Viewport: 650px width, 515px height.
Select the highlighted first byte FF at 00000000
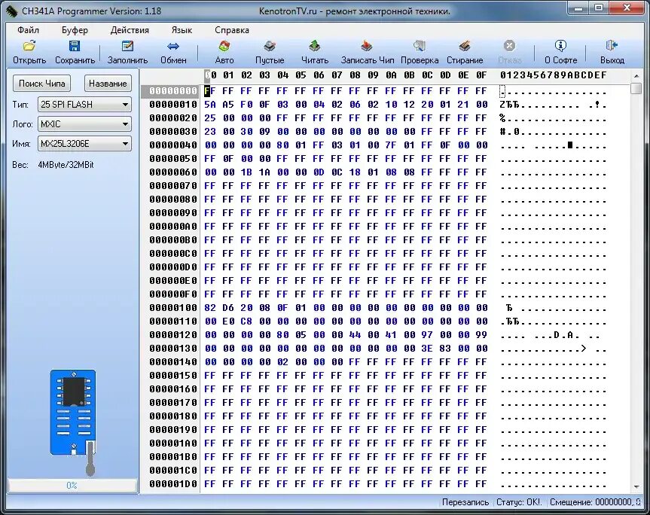(x=209, y=91)
